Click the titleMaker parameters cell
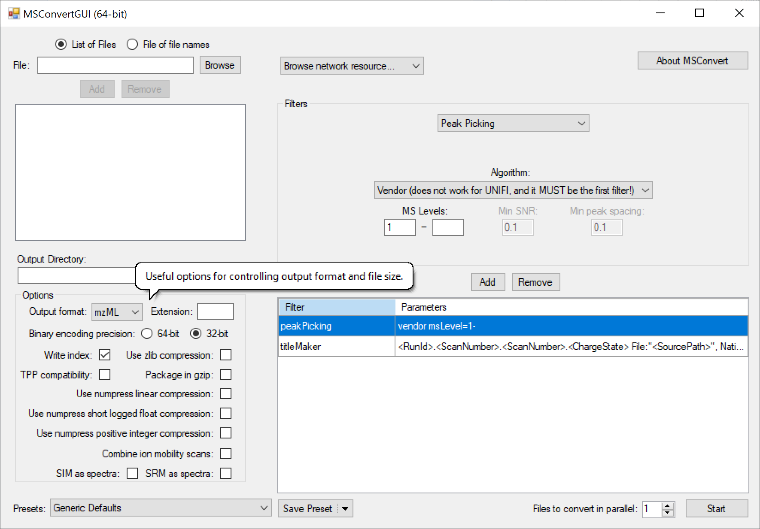 572,346
